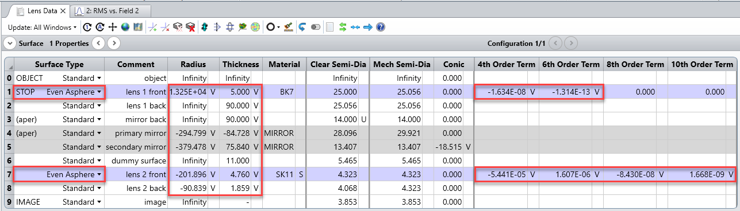Go to next surface with the right arrow

(x=114, y=43)
